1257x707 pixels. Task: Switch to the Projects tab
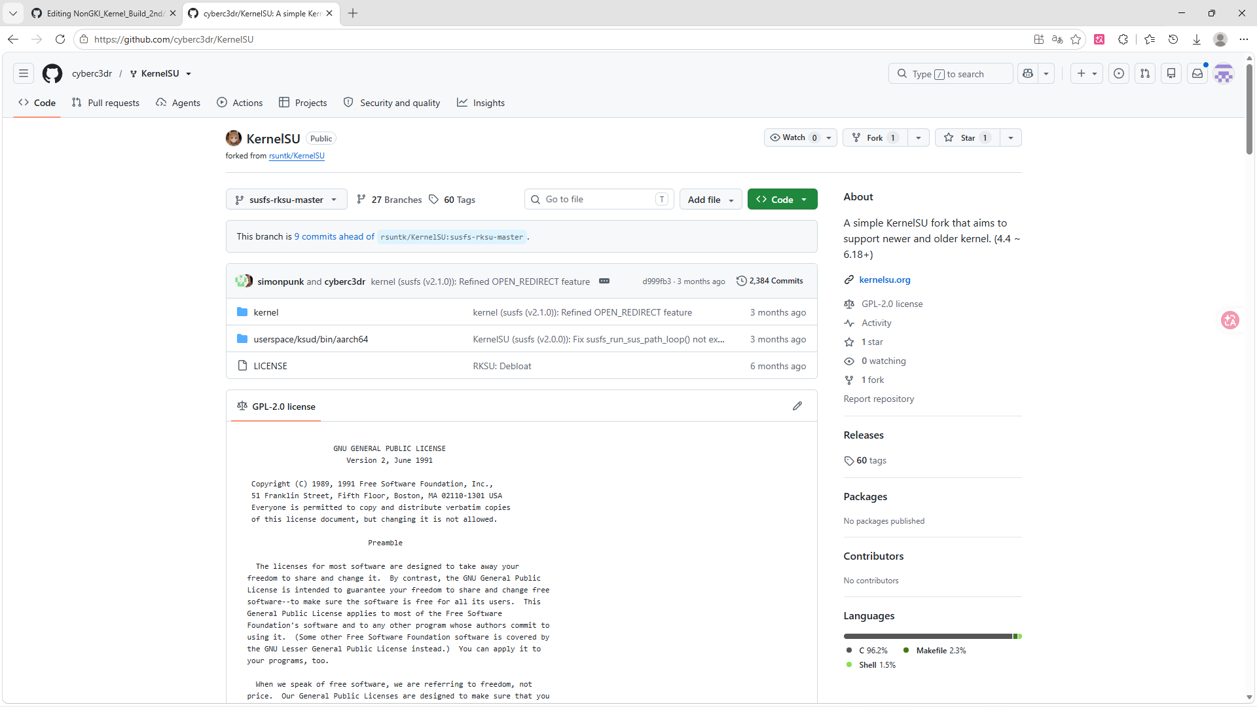point(302,103)
